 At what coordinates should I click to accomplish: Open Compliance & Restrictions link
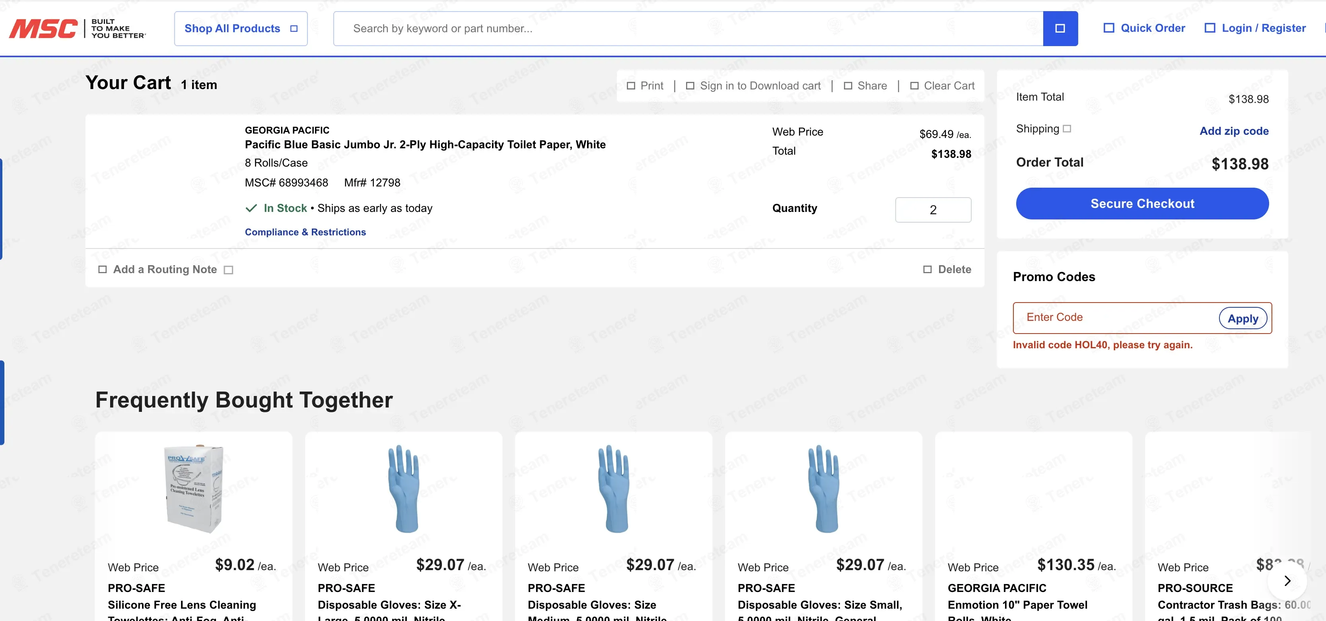[305, 232]
